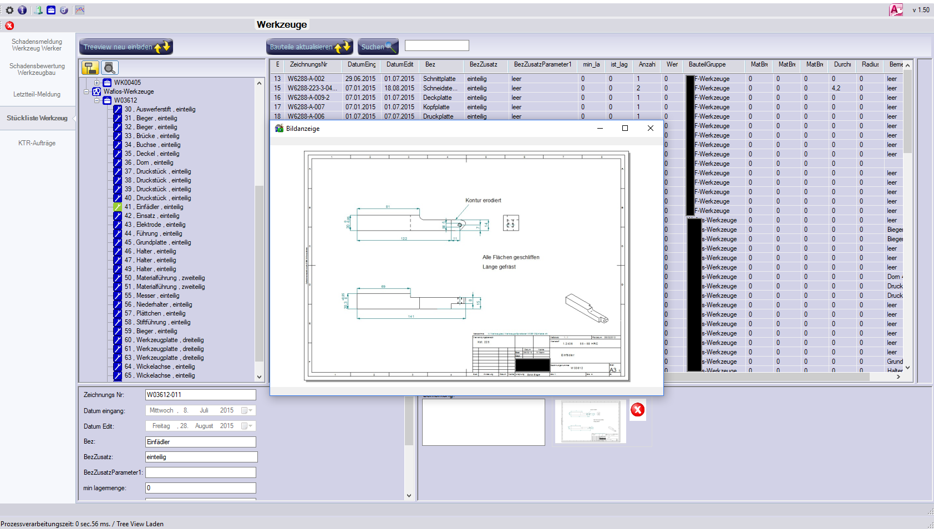The width and height of the screenshot is (934, 529).
Task: Click table horizontal scroll right arrow
Action: tap(899, 377)
